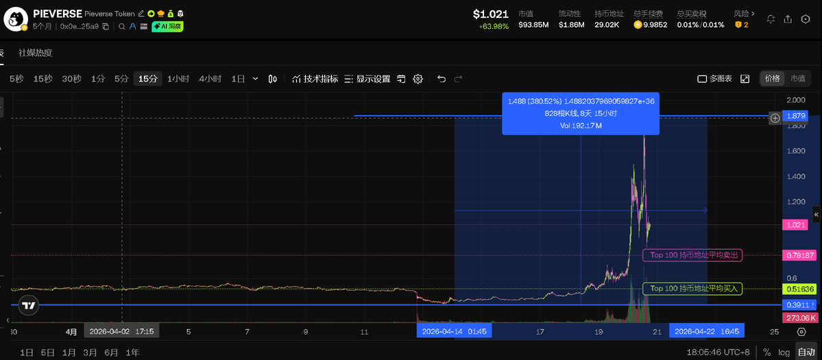
Task: Click the TradingView logo on chart
Action: 29,306
